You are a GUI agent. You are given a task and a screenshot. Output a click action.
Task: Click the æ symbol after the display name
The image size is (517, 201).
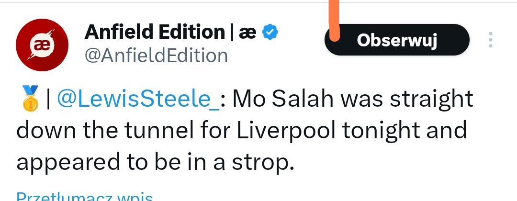248,33
